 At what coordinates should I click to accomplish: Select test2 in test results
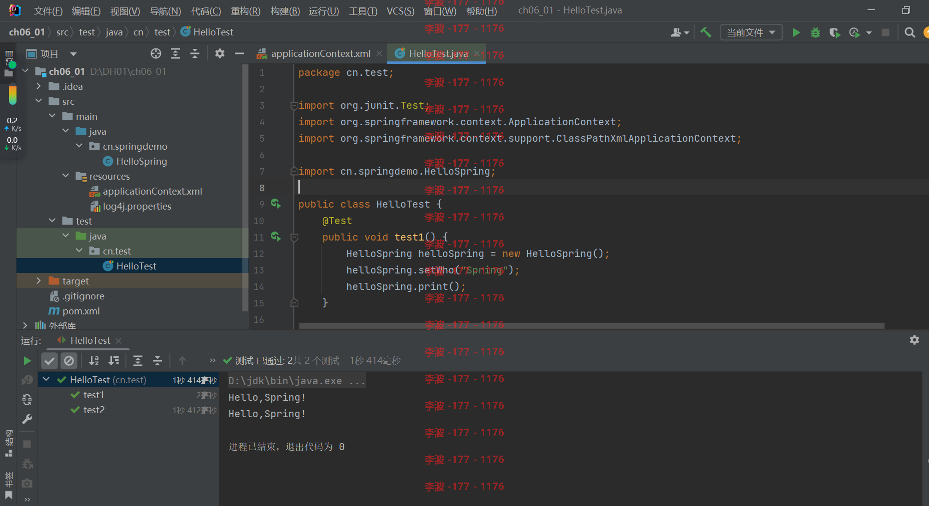pyautogui.click(x=94, y=410)
